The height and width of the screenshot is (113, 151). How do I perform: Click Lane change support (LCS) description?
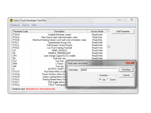pyautogui.click(x=59, y=56)
